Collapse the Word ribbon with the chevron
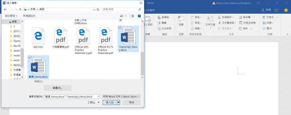The height and width of the screenshot is (115, 291). (x=288, y=34)
